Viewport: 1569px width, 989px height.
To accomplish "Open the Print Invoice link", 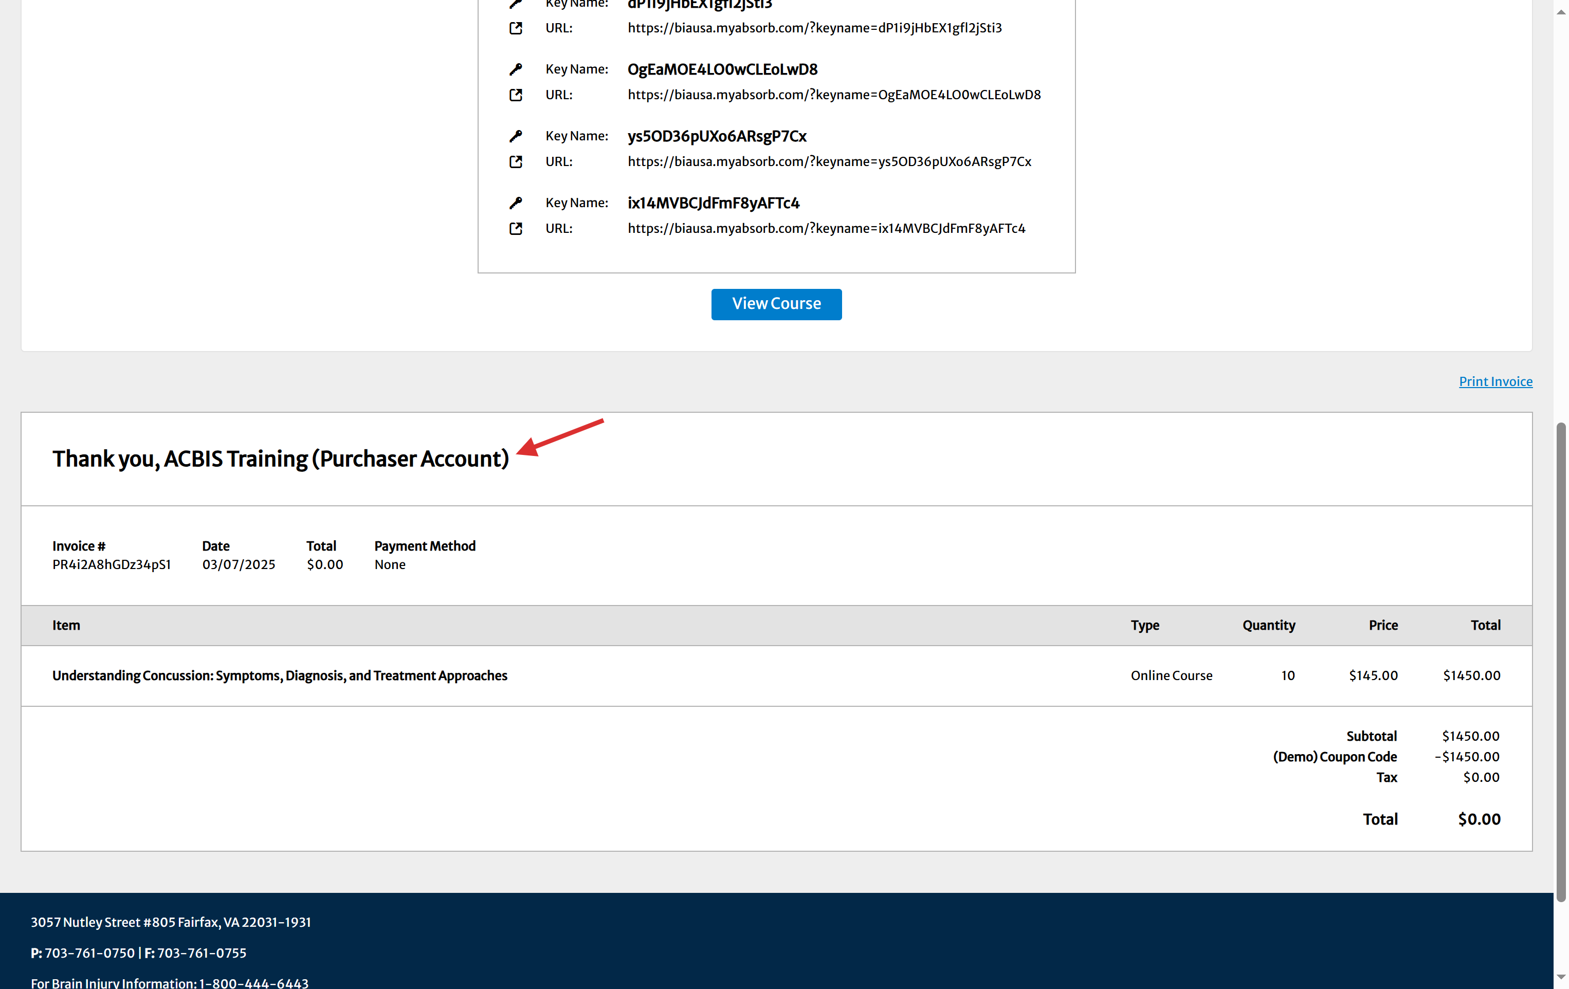I will tap(1495, 381).
